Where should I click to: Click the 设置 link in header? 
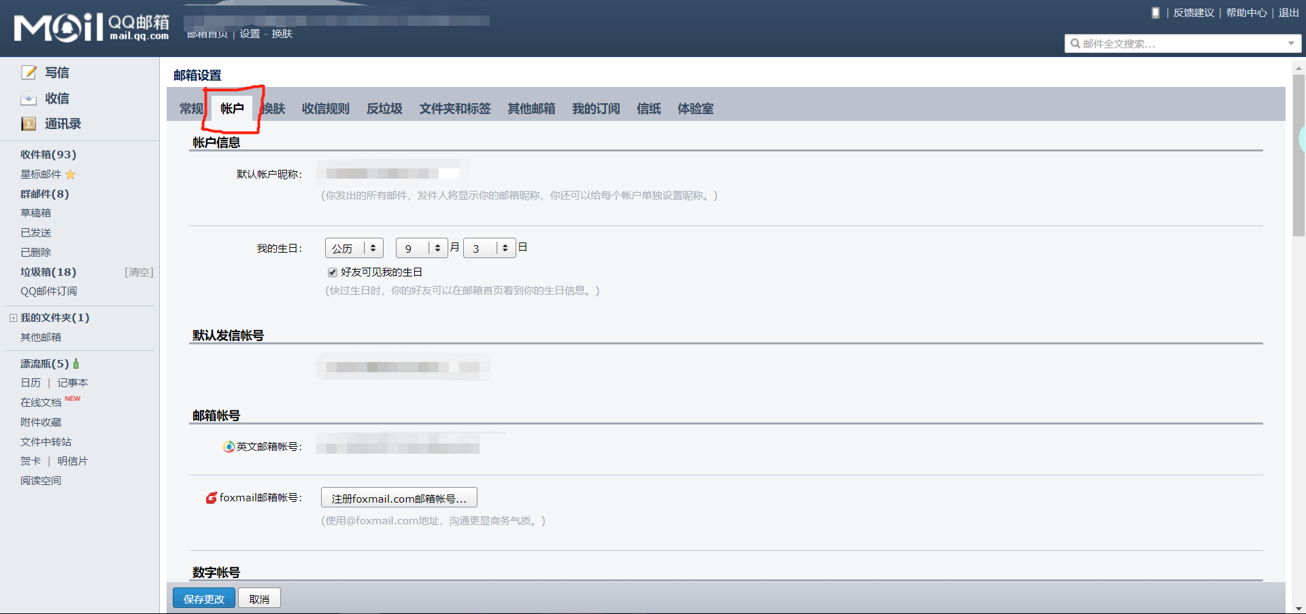click(250, 34)
